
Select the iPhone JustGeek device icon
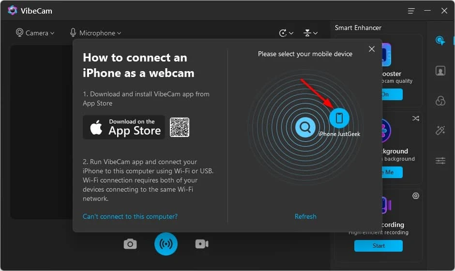click(339, 118)
